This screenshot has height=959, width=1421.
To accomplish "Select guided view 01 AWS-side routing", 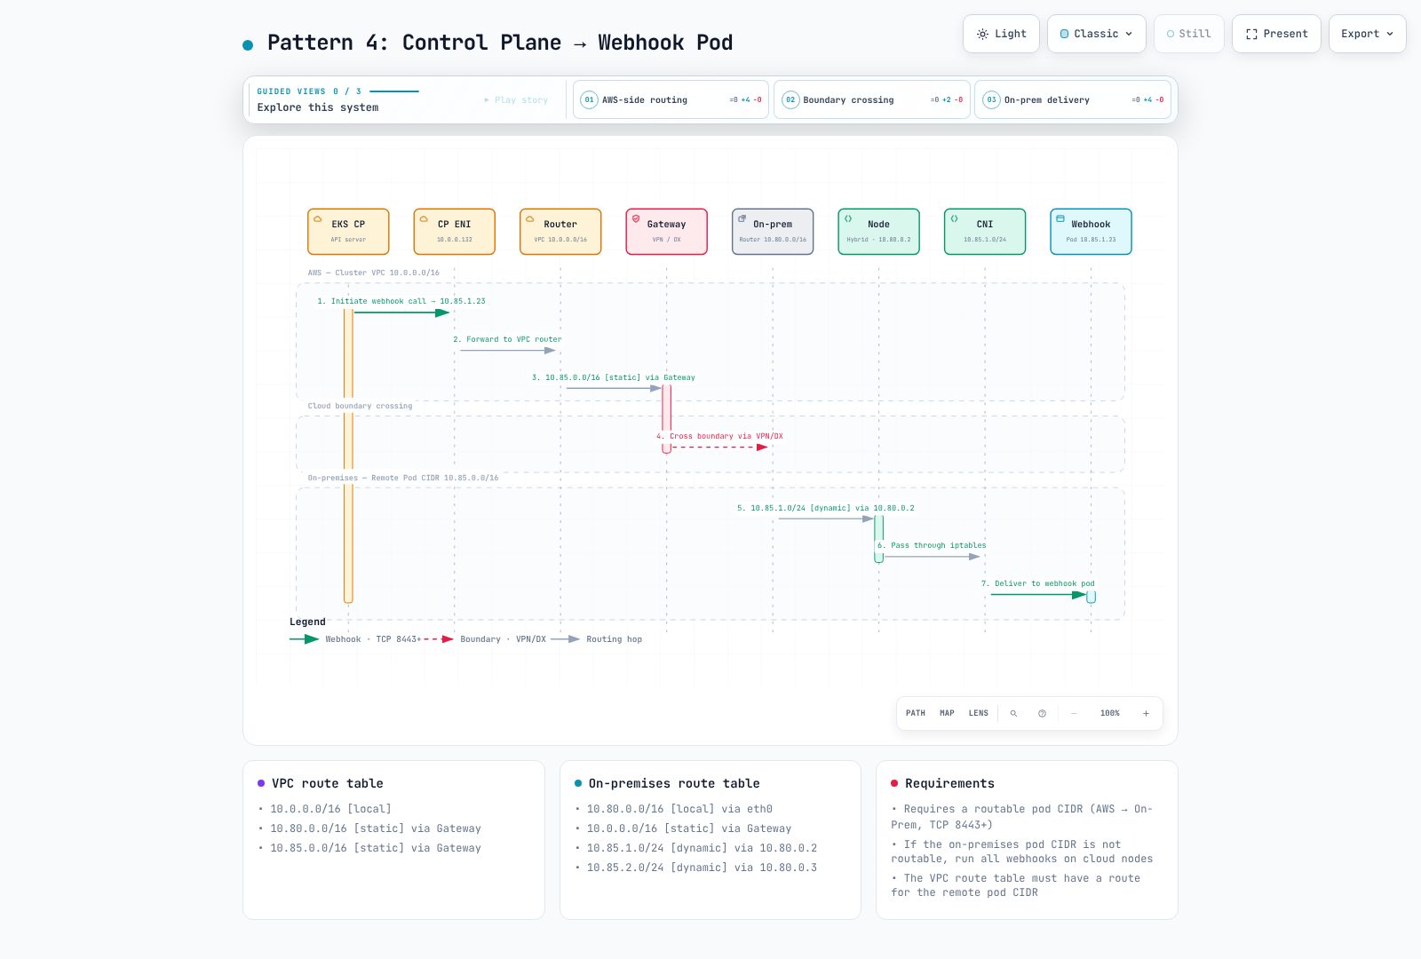I will [671, 99].
